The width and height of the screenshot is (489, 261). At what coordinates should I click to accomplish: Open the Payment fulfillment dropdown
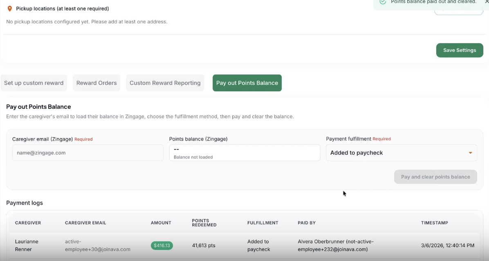click(x=402, y=153)
